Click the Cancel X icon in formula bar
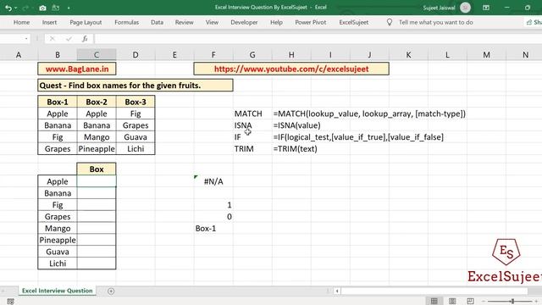The image size is (542, 305). click(53, 39)
